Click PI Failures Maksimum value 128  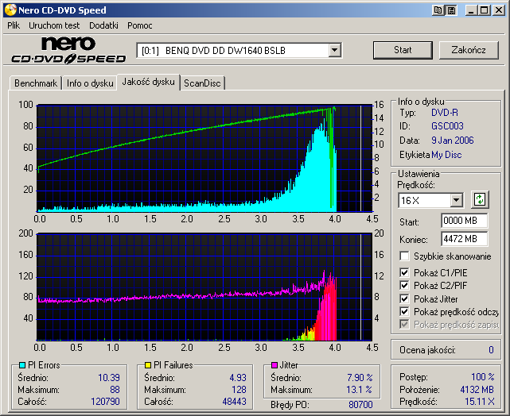click(239, 389)
